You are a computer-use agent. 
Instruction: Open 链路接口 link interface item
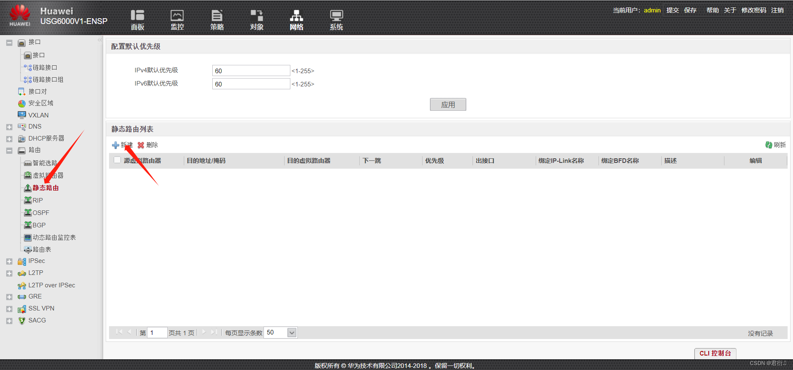tap(45, 67)
